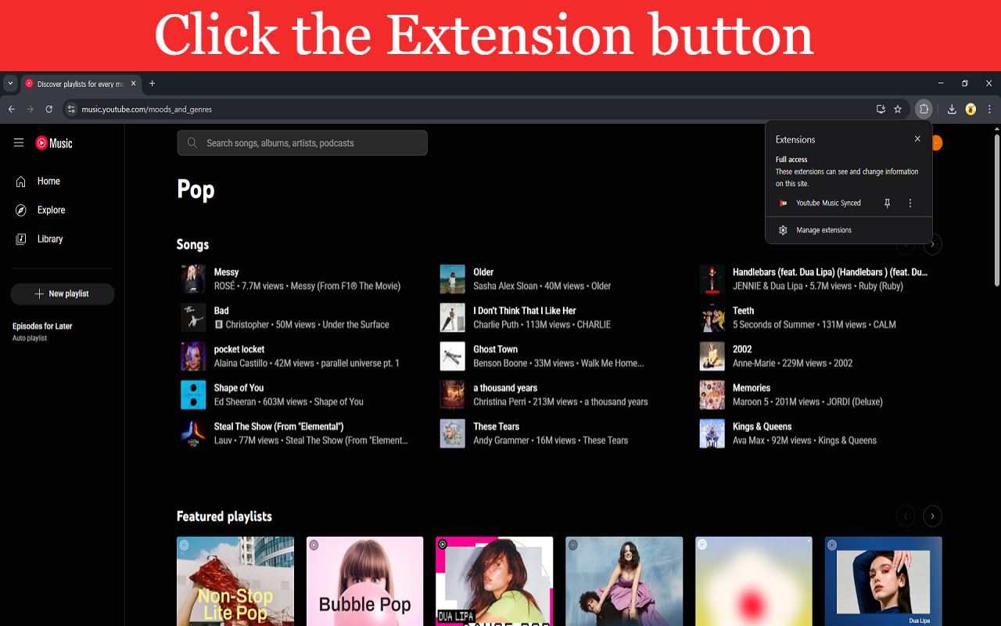The width and height of the screenshot is (1001, 626).
Task: Select the Discover playlists browser tab
Action: pos(81,84)
